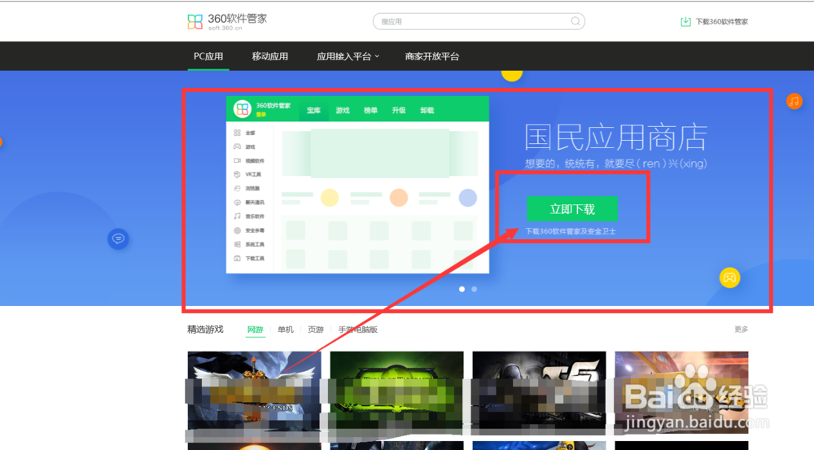Click the windows icon beside 系统工具
The width and height of the screenshot is (814, 450).
(237, 244)
